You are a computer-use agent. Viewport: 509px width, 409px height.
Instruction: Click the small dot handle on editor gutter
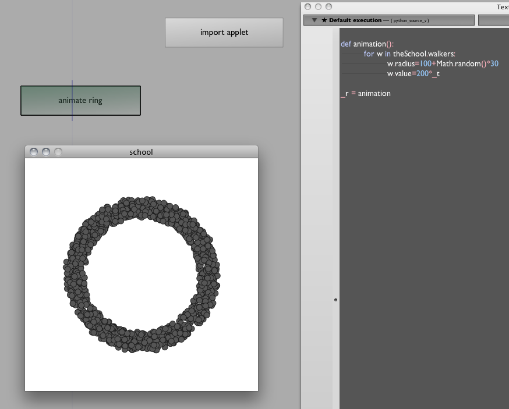pyautogui.click(x=335, y=300)
